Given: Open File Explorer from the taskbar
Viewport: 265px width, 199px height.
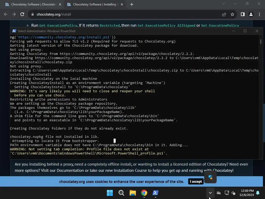Looking at the screenshot, I should (x=133, y=193).
